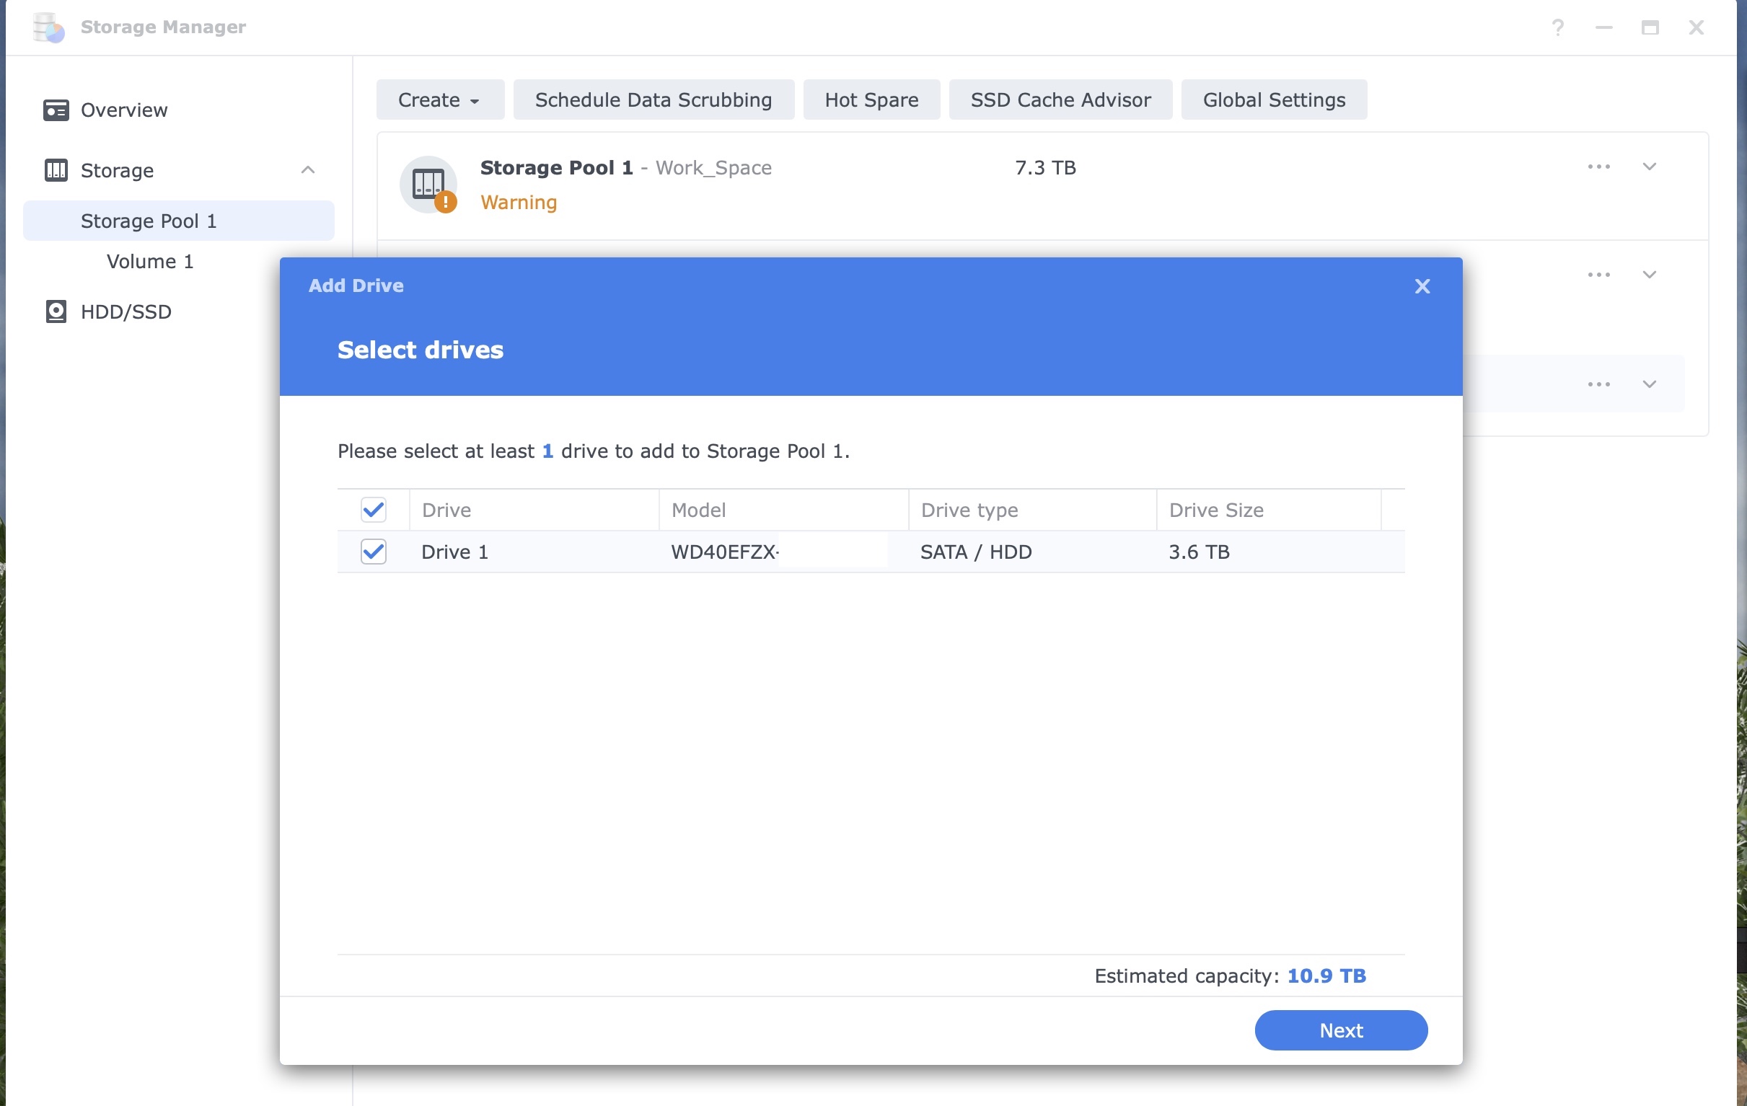
Task: Select Storage Pool 1 in the sidebar
Action: pos(149,221)
